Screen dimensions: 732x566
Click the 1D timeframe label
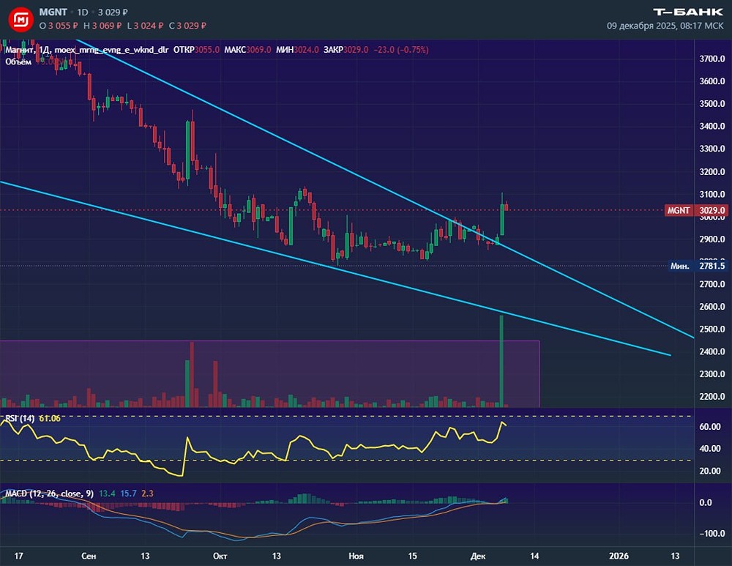(x=83, y=12)
